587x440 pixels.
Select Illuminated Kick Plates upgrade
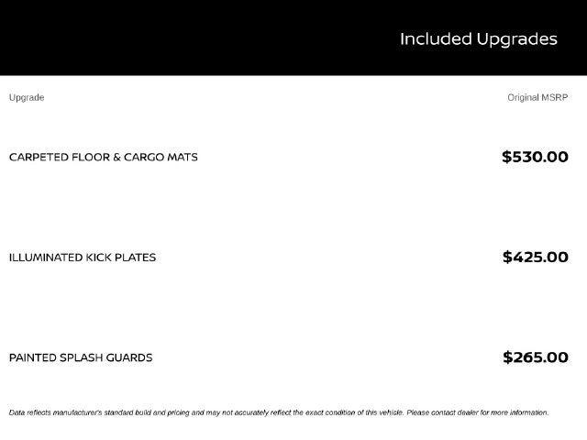83,258
